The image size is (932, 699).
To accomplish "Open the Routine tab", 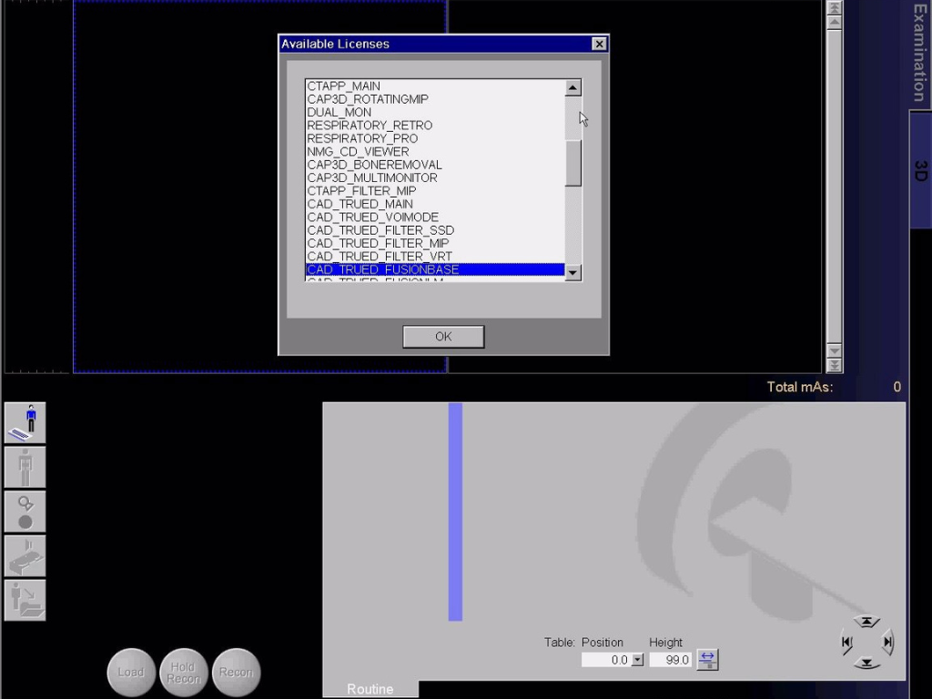I will [x=370, y=689].
